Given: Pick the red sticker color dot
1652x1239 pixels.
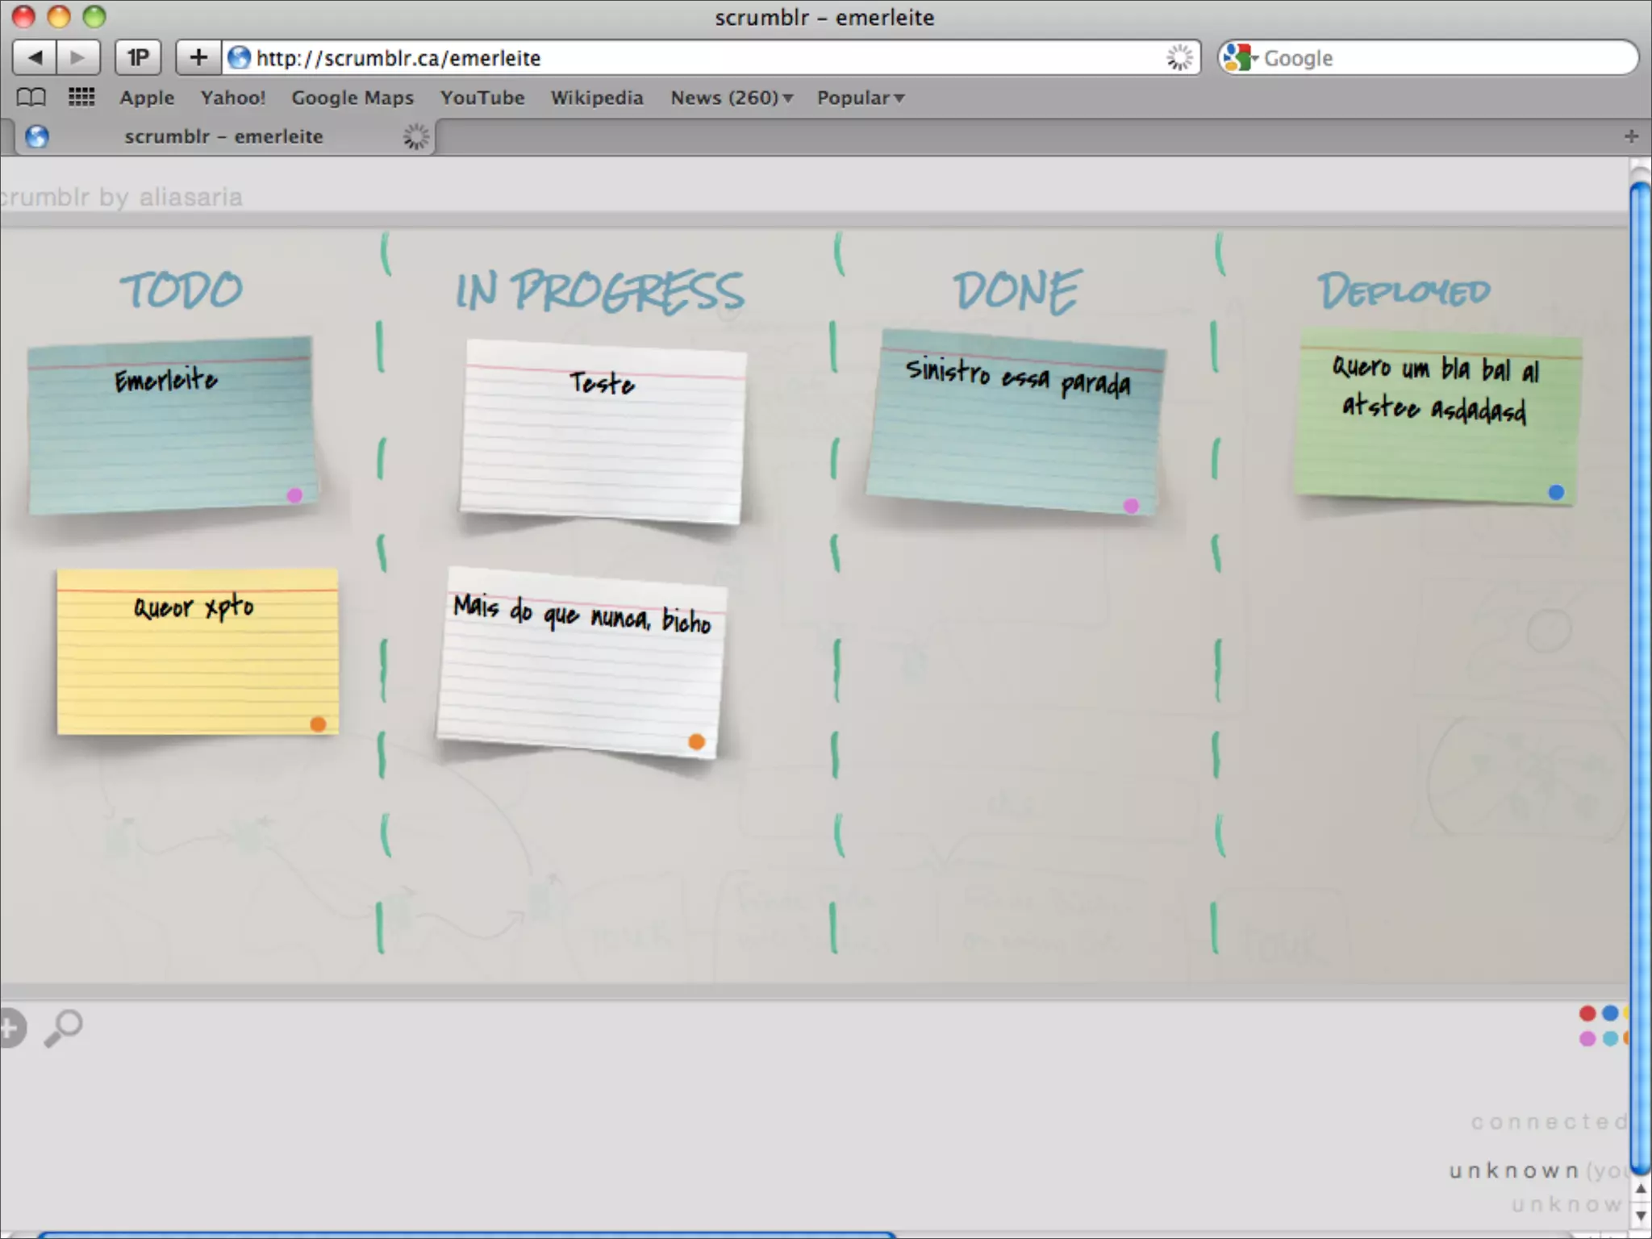Looking at the screenshot, I should (1587, 1013).
